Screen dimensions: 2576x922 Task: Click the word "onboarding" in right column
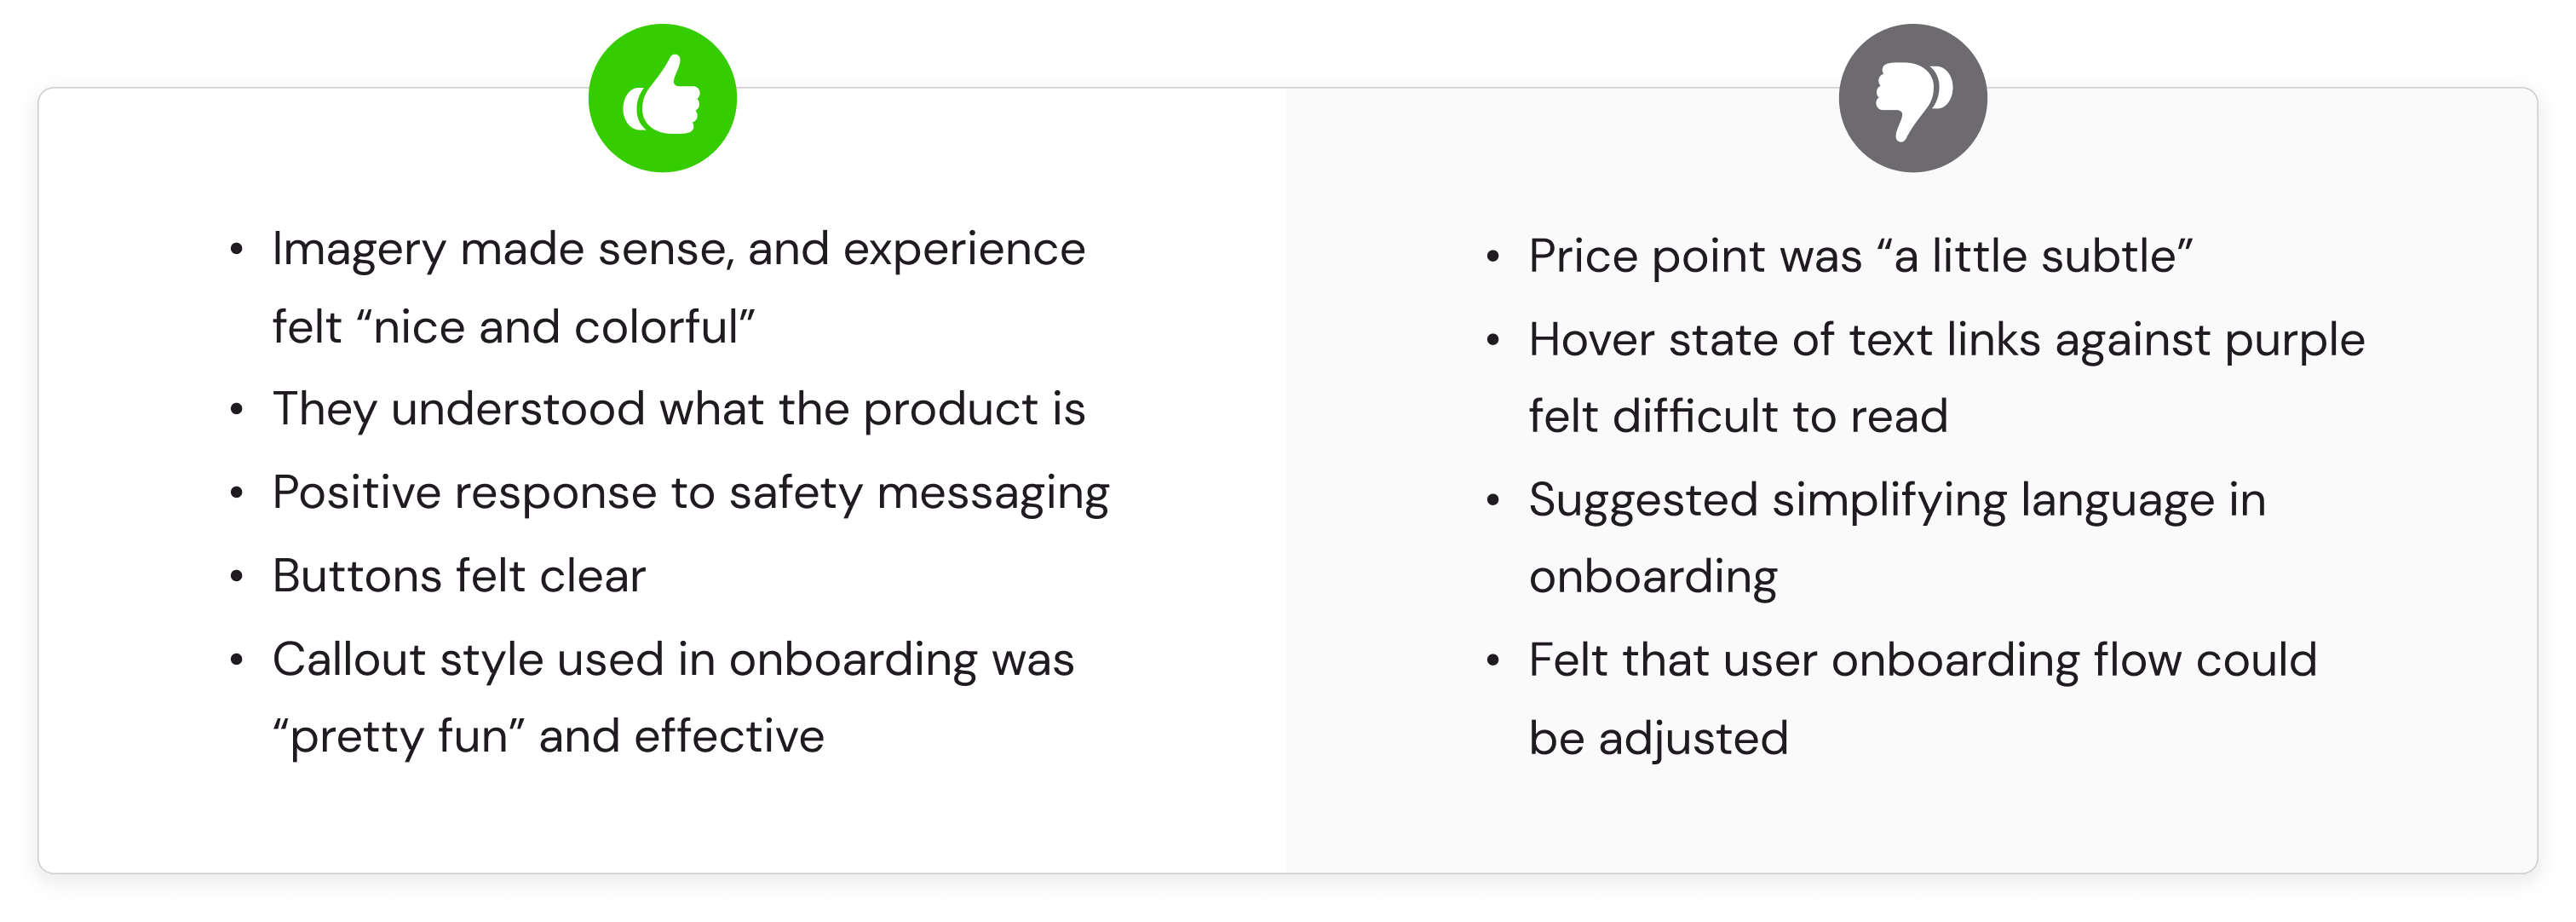[1653, 578]
